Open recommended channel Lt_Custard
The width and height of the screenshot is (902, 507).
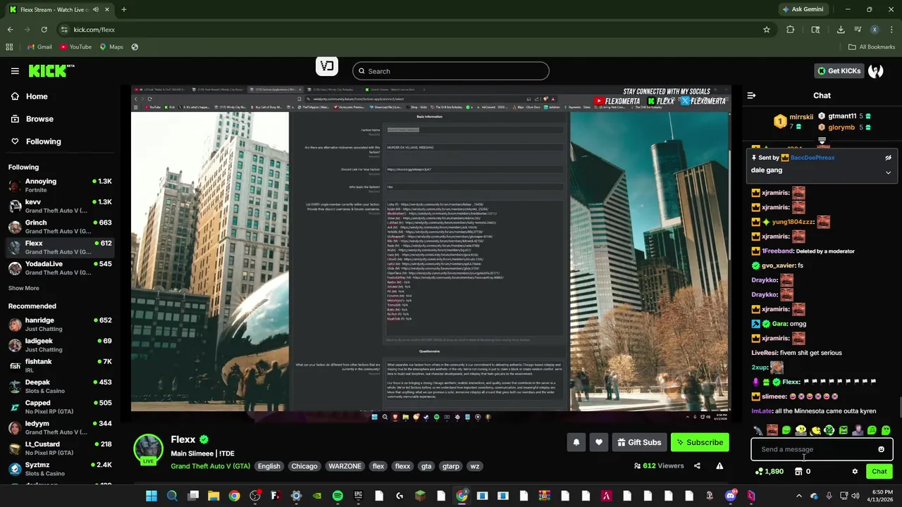point(60,449)
